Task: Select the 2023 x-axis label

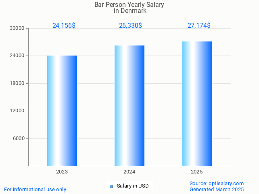Action: coord(62,171)
